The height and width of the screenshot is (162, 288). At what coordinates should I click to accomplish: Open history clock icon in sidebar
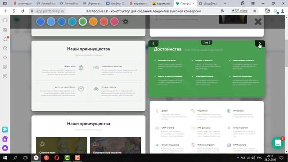[x=5, y=48]
